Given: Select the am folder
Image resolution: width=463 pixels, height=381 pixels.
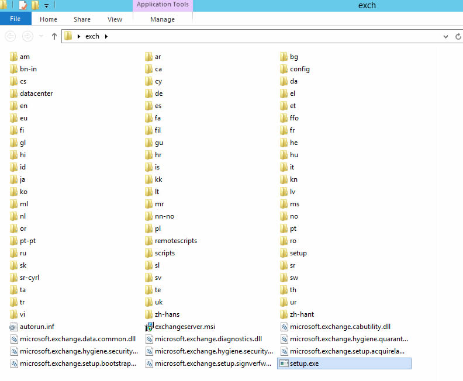Looking at the screenshot, I should (20, 57).
